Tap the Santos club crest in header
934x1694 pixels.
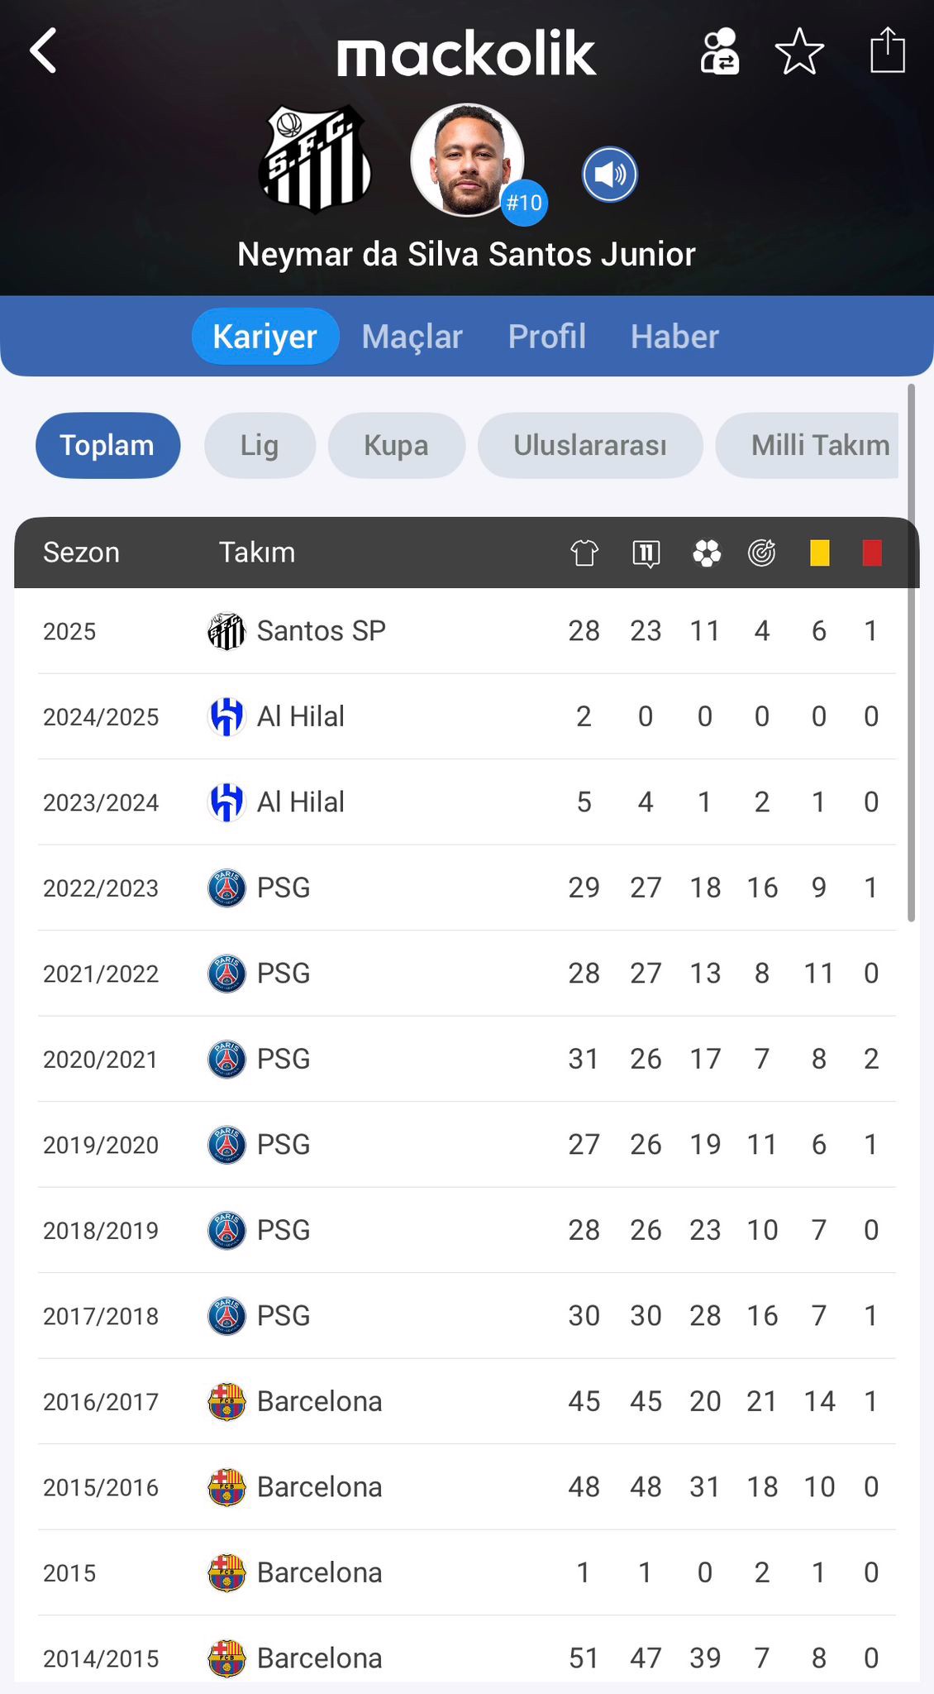(x=315, y=159)
